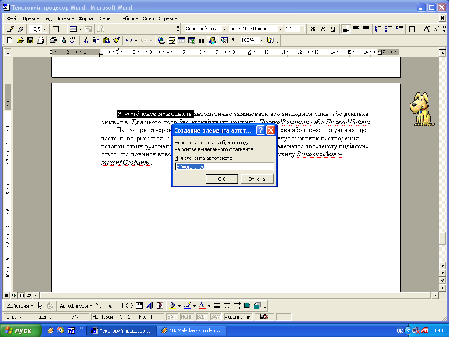Switch to the Meladze Odin den taskbar item
The image size is (449, 337).
click(192, 330)
